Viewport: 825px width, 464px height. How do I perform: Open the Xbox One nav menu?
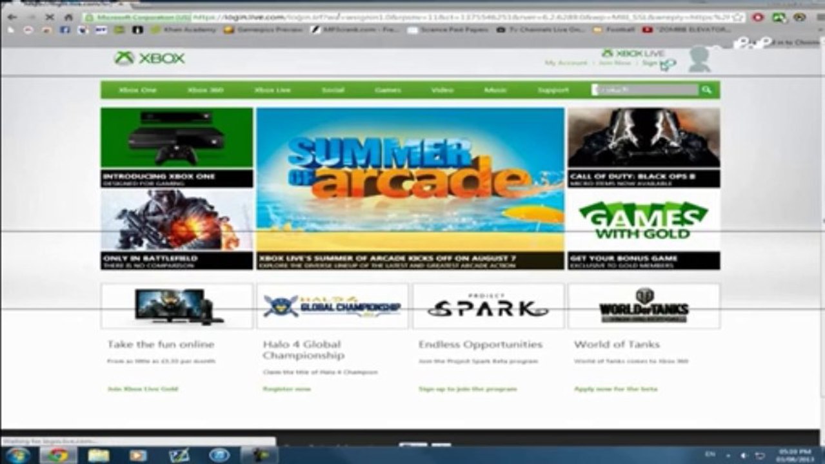tap(137, 90)
